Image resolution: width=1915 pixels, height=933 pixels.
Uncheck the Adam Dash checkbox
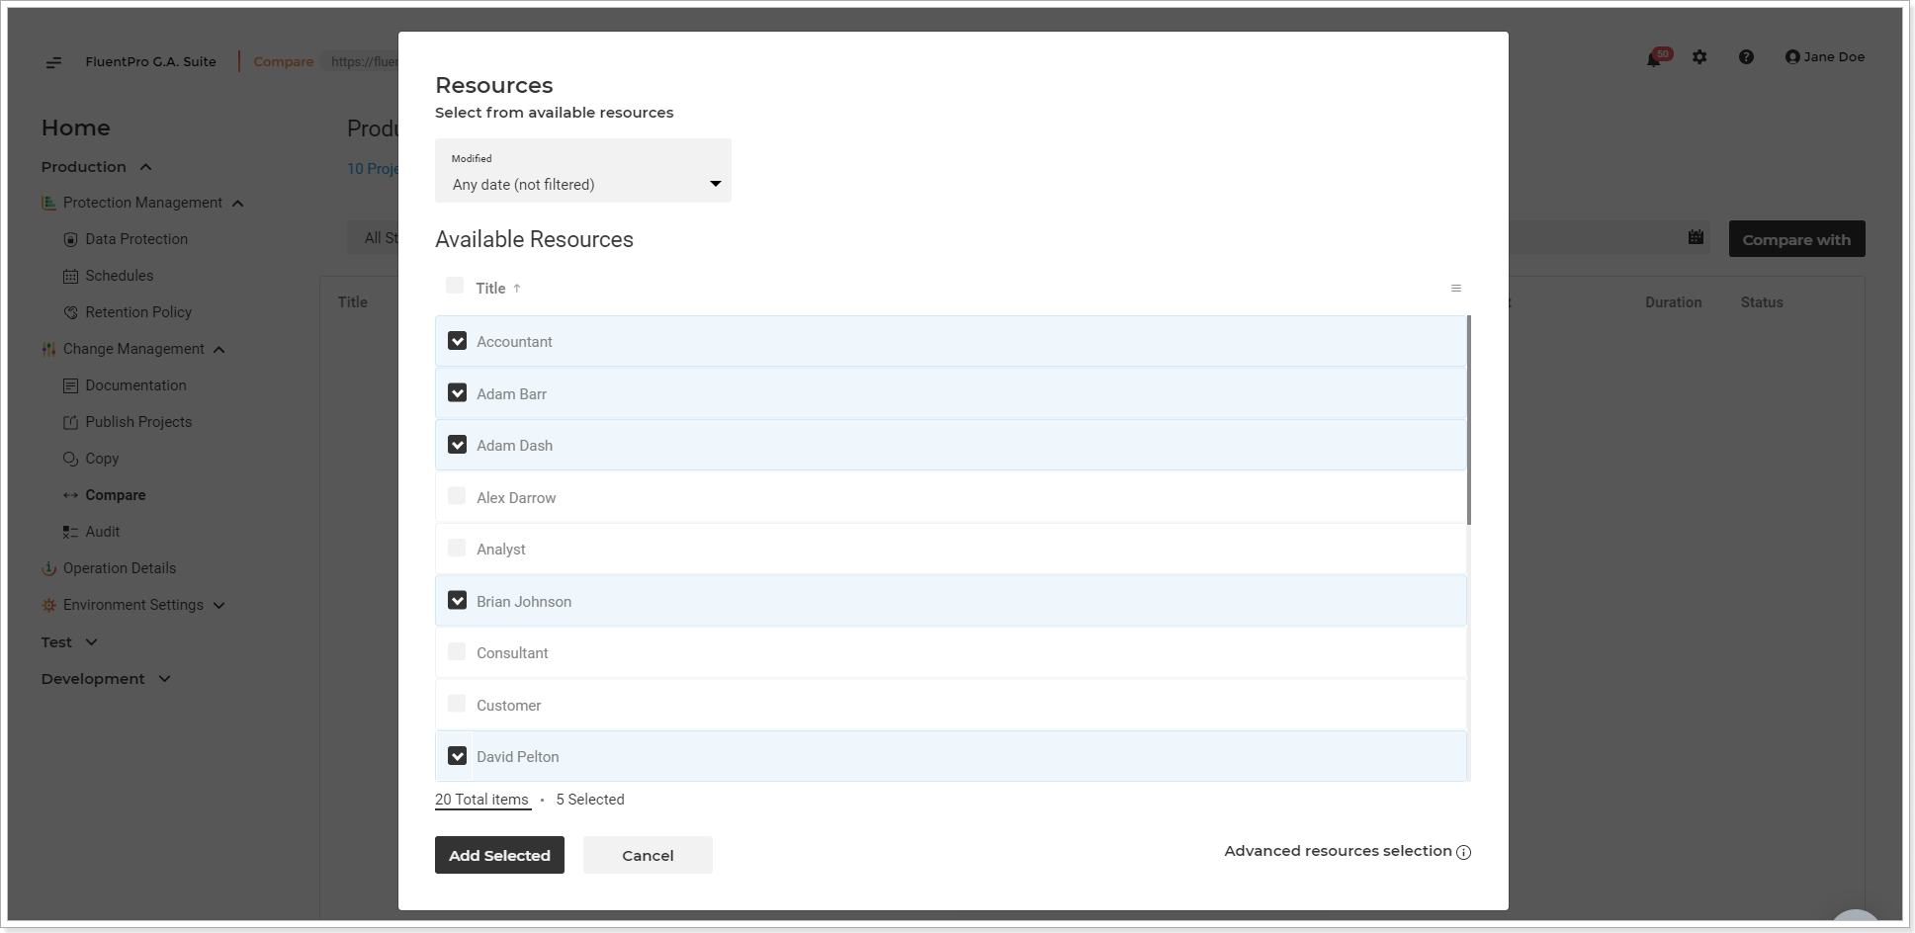pyautogui.click(x=457, y=445)
